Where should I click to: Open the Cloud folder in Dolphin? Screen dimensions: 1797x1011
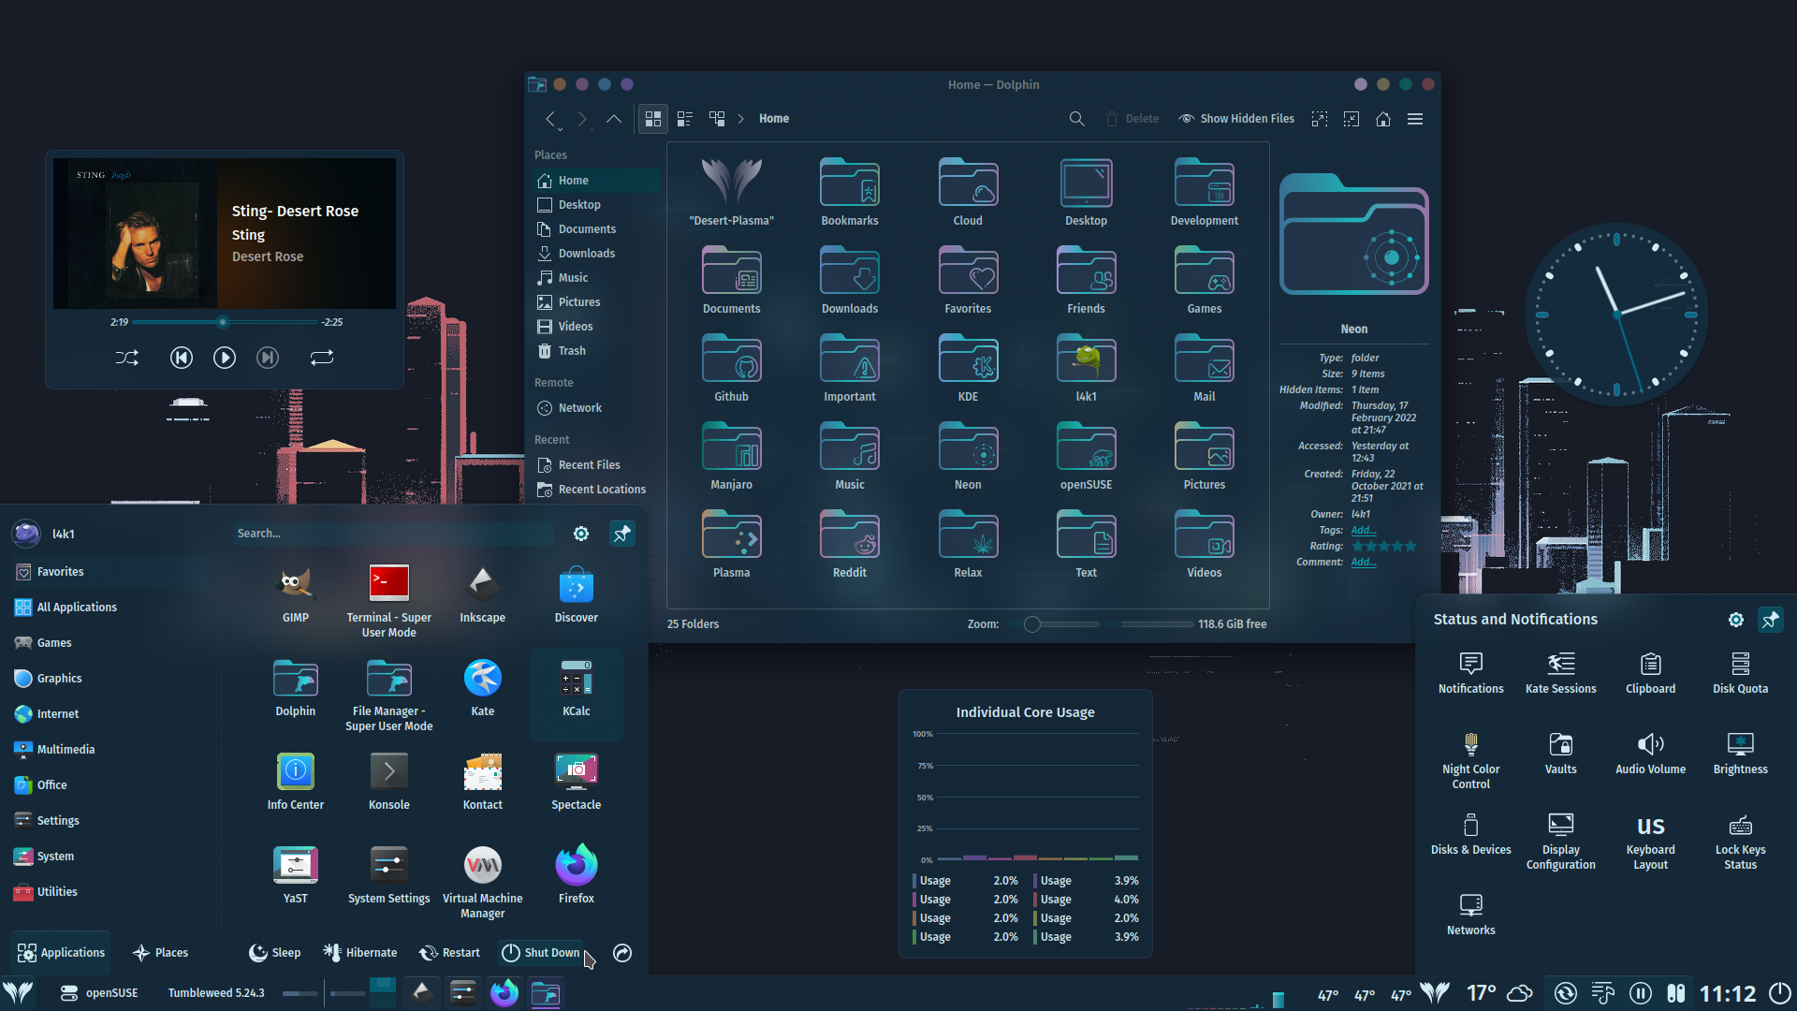tap(968, 192)
